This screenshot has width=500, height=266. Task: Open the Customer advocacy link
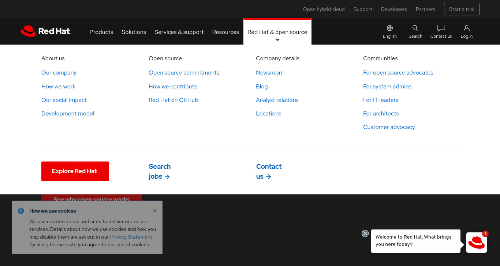[389, 127]
